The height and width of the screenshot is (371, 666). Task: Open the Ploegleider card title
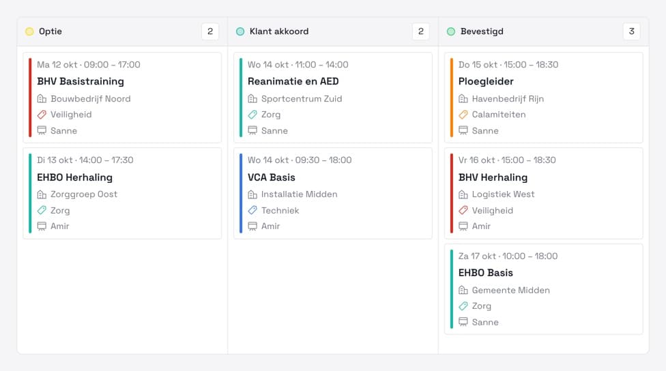(486, 82)
